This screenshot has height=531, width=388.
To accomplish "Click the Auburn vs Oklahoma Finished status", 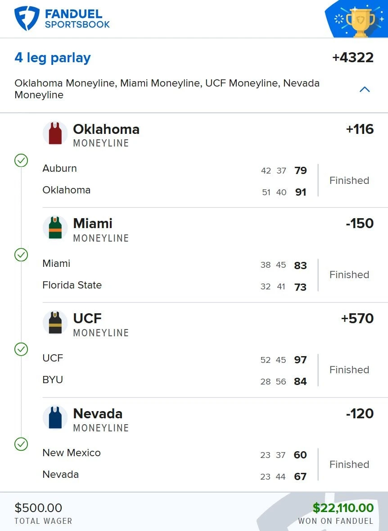I will tap(349, 180).
